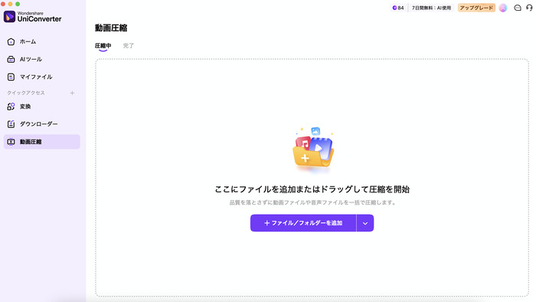
Task: Click the クイックアクセス section label
Action: [x=26, y=93]
